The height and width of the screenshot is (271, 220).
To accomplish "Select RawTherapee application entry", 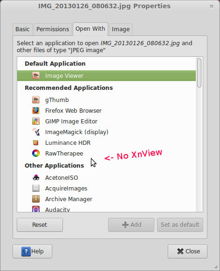I will (106, 154).
